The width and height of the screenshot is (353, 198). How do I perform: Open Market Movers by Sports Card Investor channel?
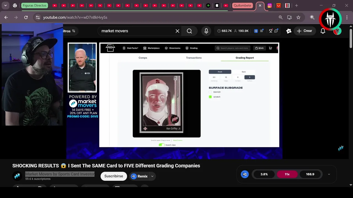click(60, 174)
